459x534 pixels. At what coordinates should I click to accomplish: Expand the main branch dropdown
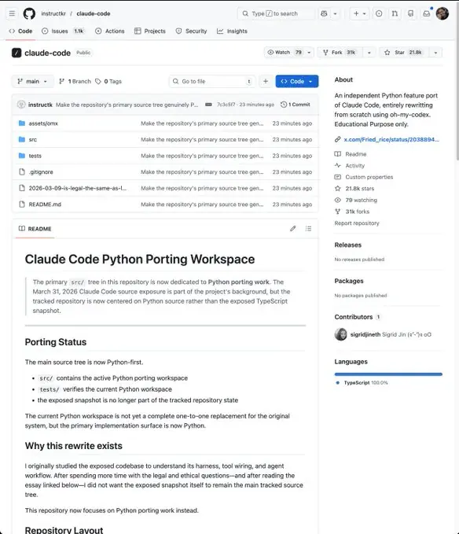pos(33,81)
